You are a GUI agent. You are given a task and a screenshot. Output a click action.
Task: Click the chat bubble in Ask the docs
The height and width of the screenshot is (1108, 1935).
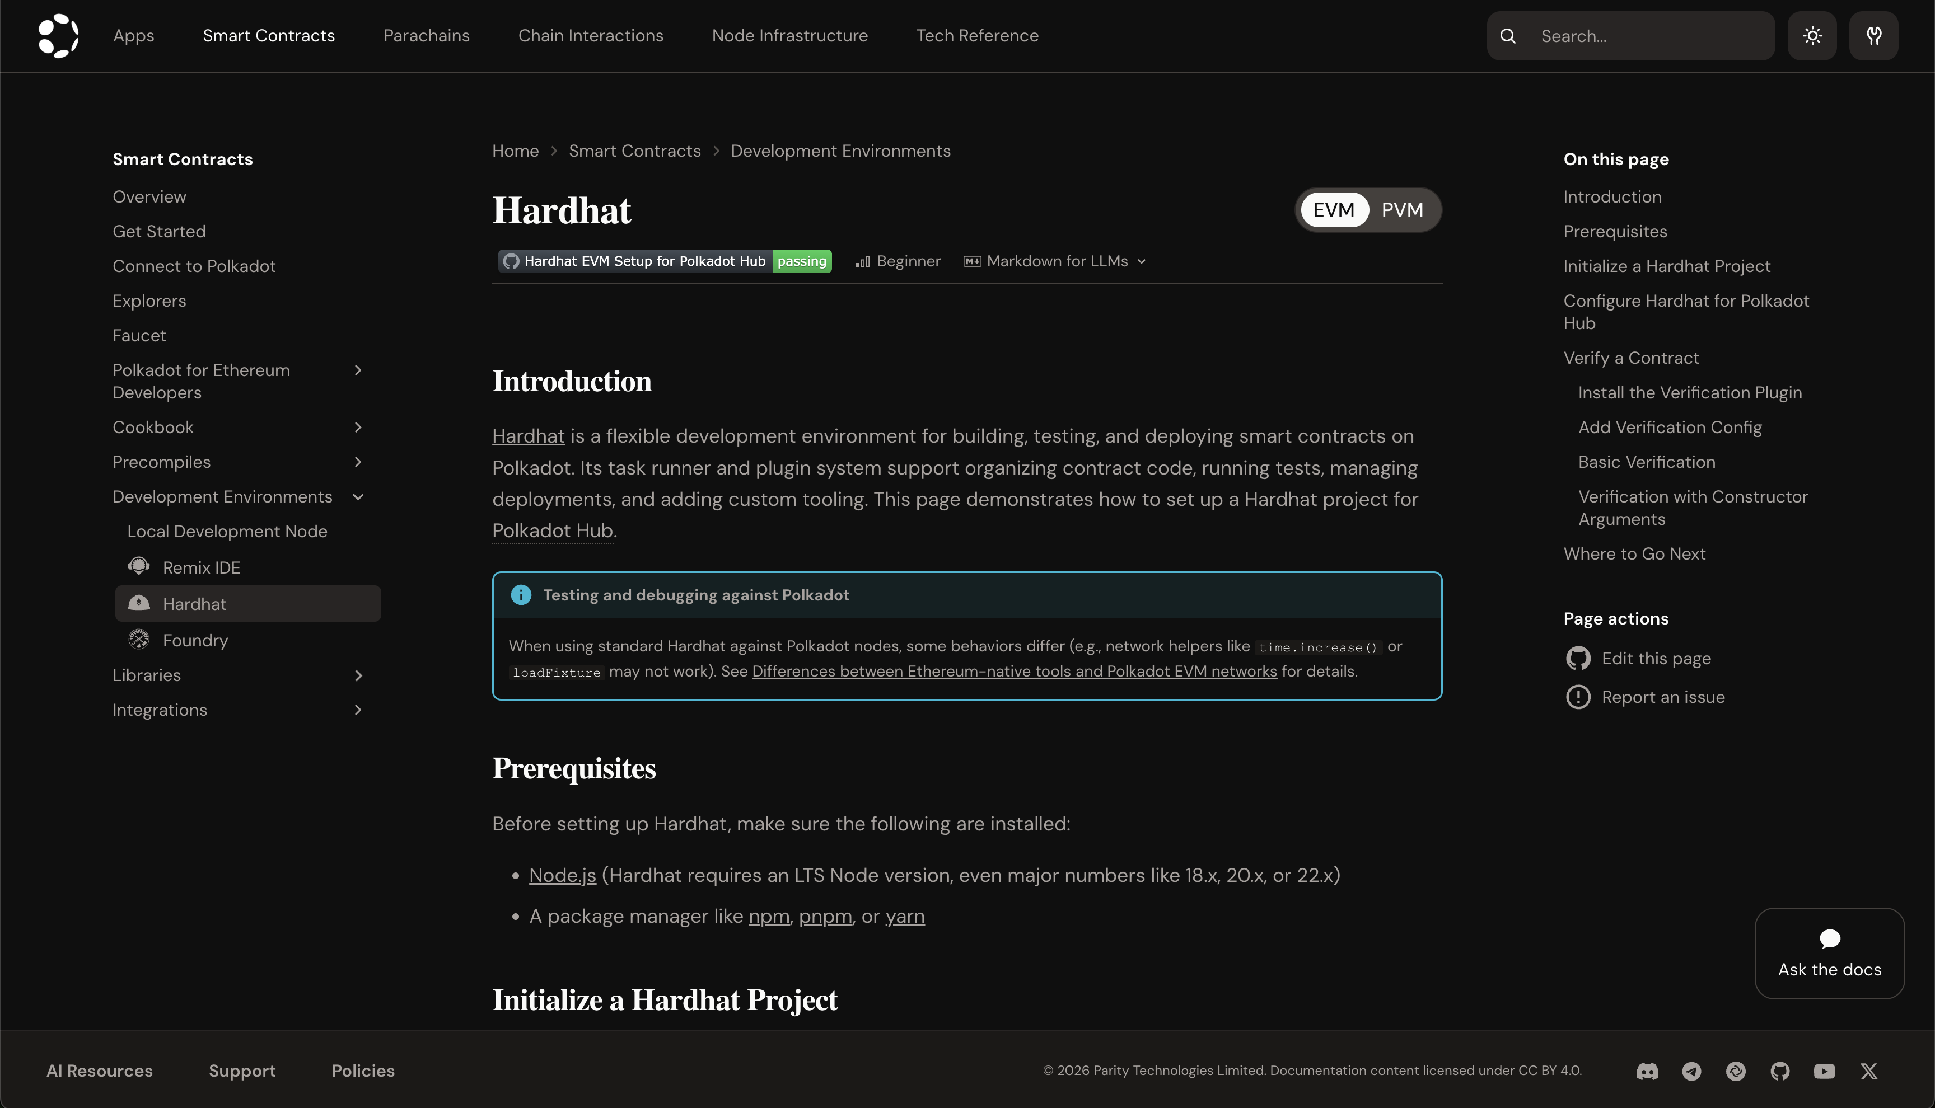pyautogui.click(x=1829, y=939)
